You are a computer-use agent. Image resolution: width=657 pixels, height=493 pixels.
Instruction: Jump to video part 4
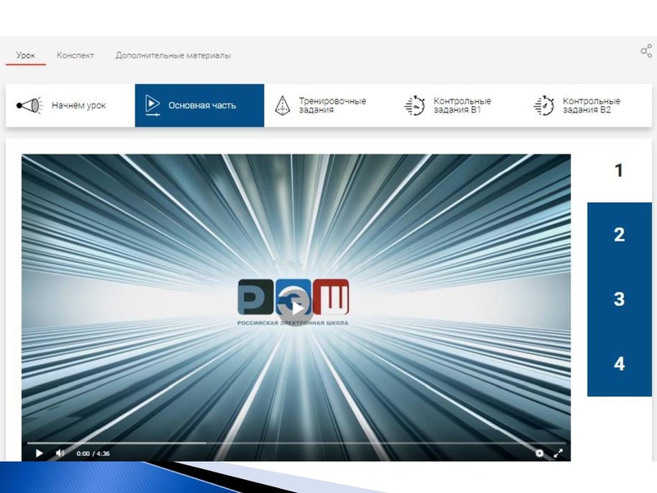click(x=619, y=363)
